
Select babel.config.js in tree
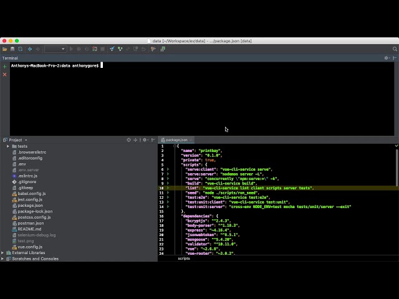(32, 194)
